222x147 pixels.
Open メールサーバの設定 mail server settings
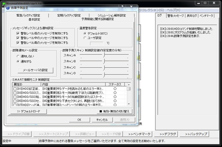pyautogui.click(x=36, y=70)
